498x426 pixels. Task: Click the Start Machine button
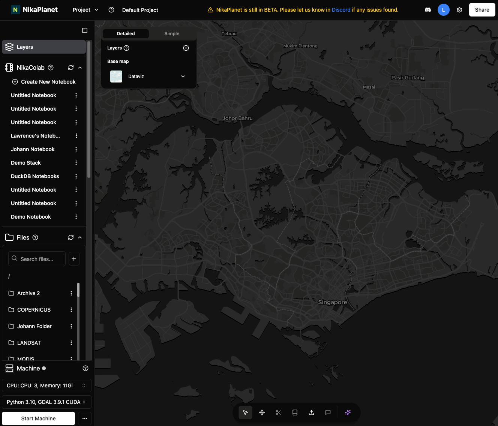pyautogui.click(x=38, y=418)
